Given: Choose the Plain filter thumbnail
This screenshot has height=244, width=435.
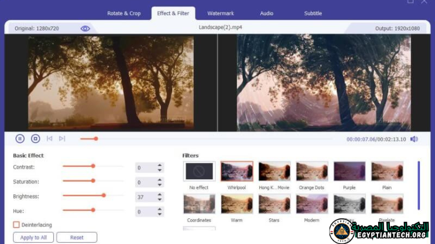Looking at the screenshot, I should (x=387, y=171).
